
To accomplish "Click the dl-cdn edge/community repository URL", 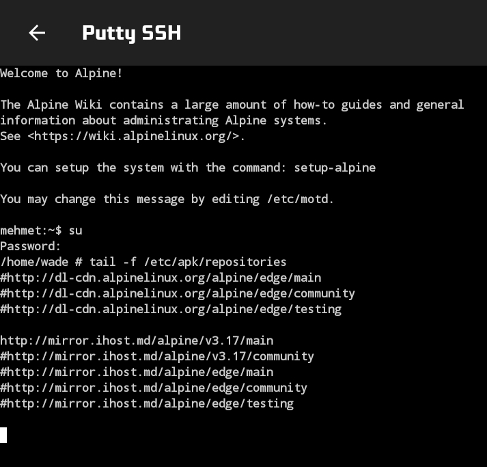I will [x=178, y=293].
